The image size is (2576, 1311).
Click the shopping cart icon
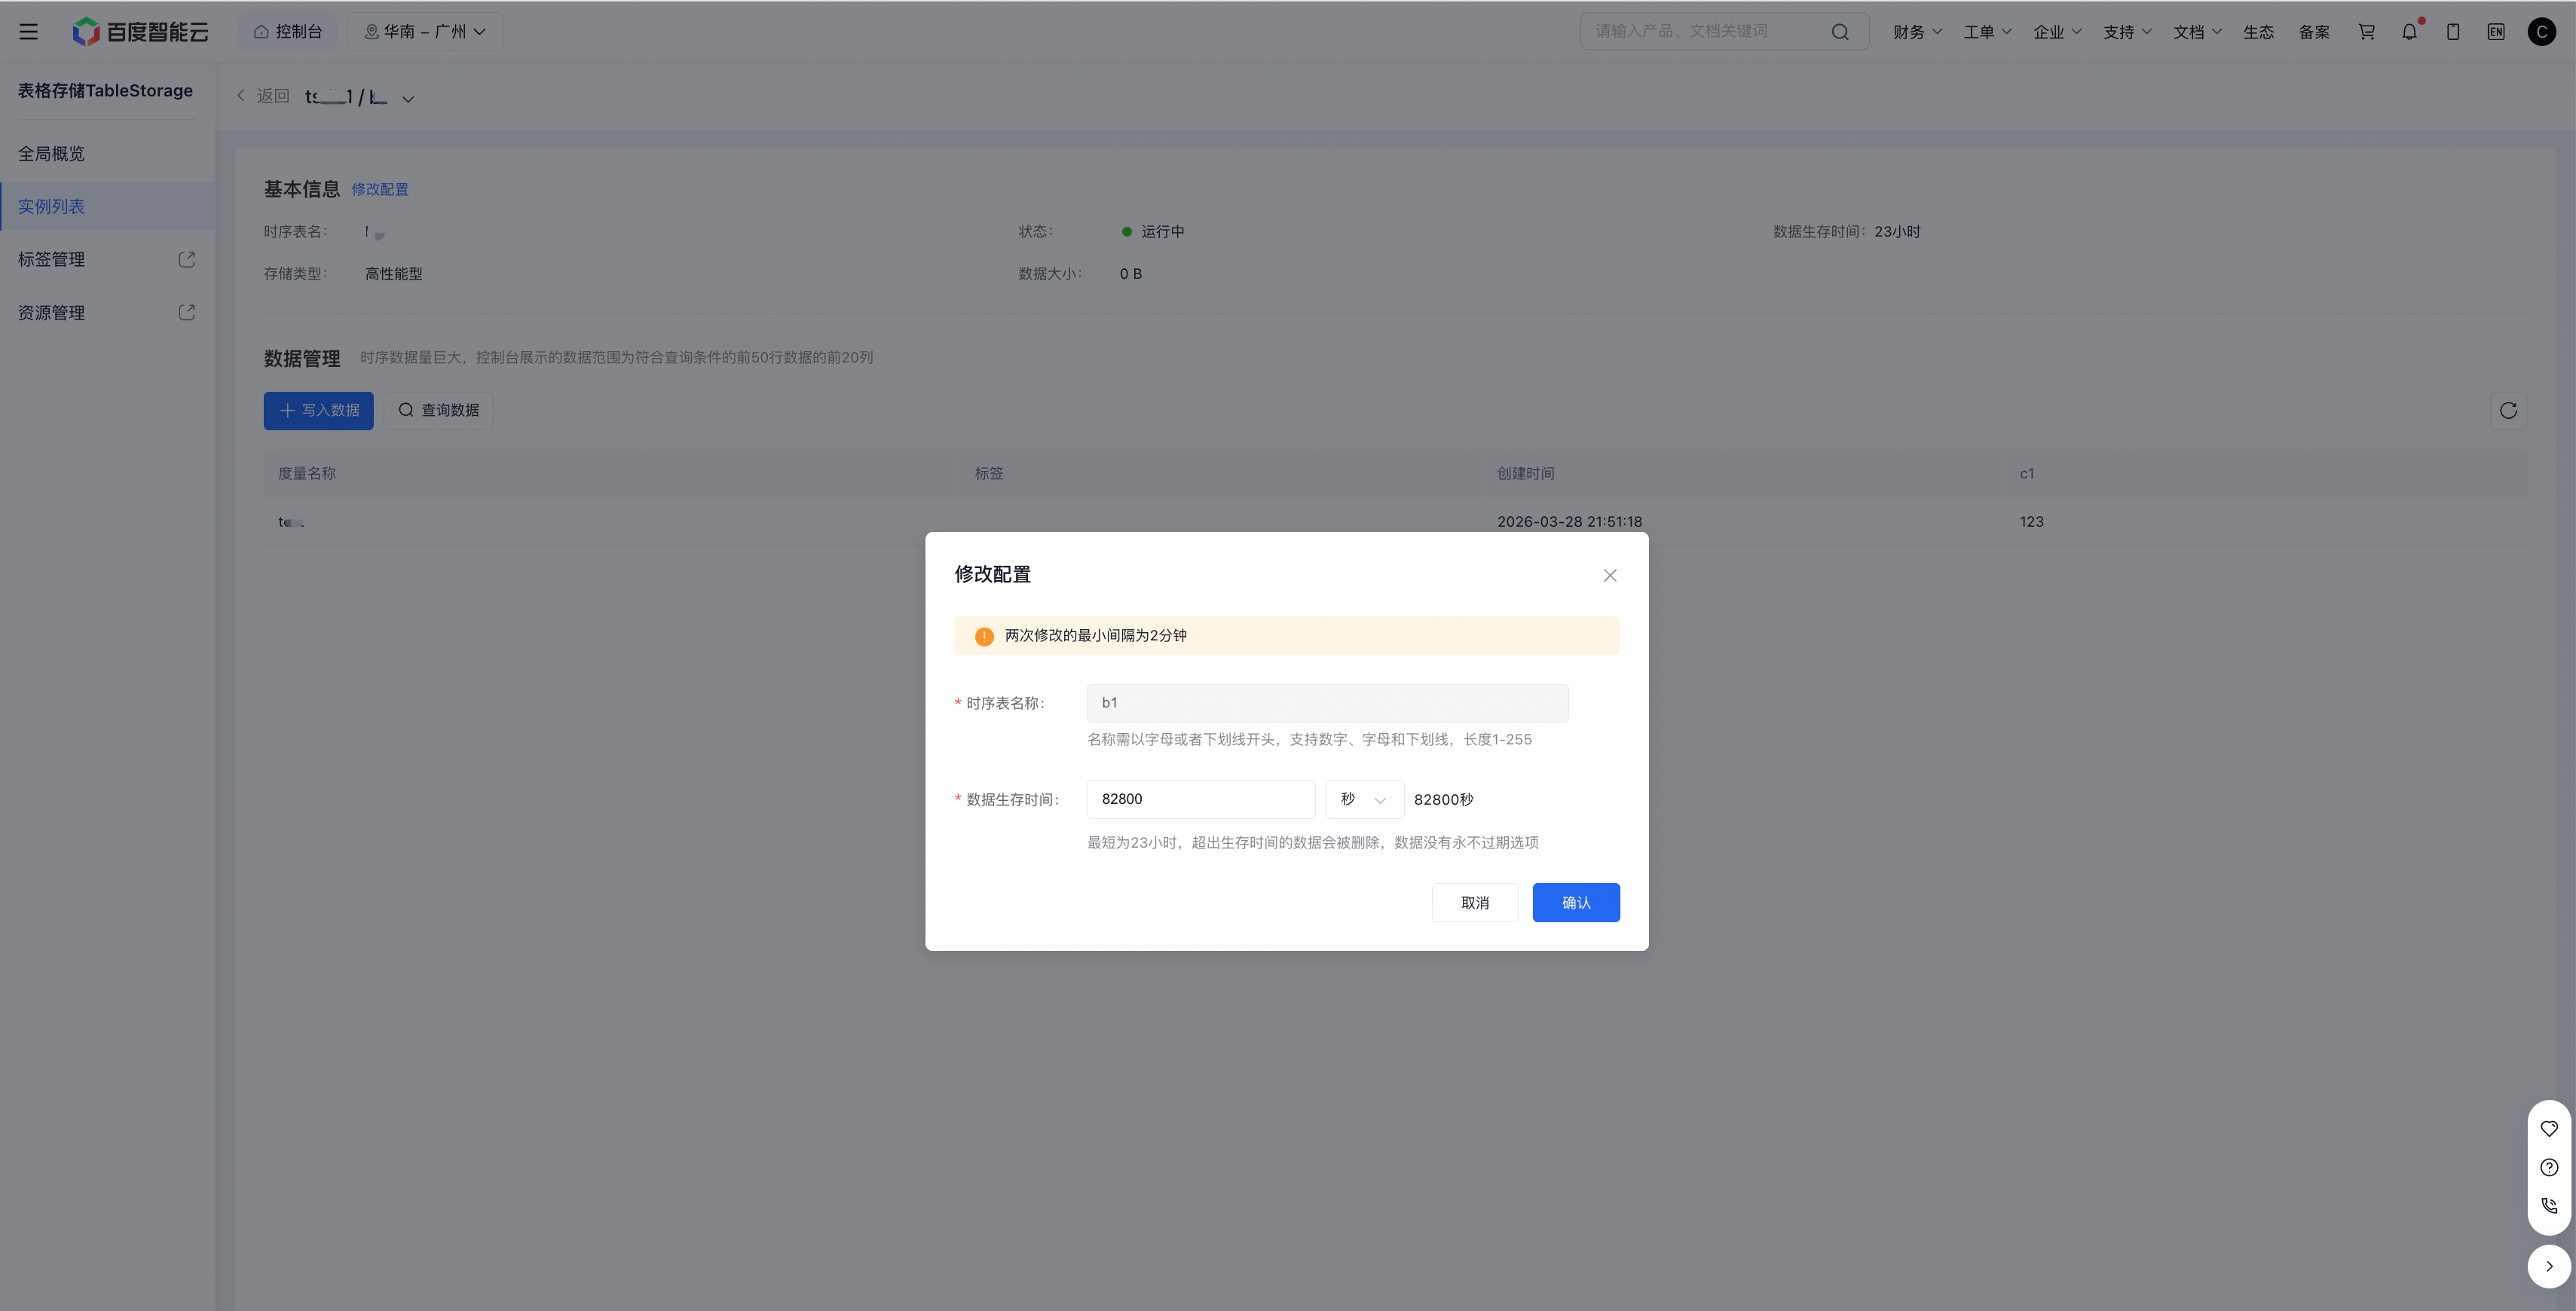click(x=2366, y=32)
